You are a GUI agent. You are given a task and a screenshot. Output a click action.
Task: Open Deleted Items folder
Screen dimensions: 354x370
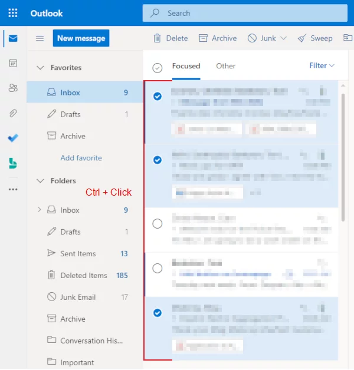84,275
